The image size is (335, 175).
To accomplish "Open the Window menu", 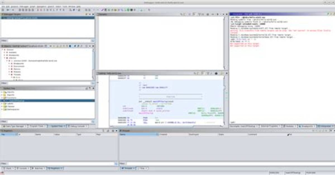I will tap(72, 6).
